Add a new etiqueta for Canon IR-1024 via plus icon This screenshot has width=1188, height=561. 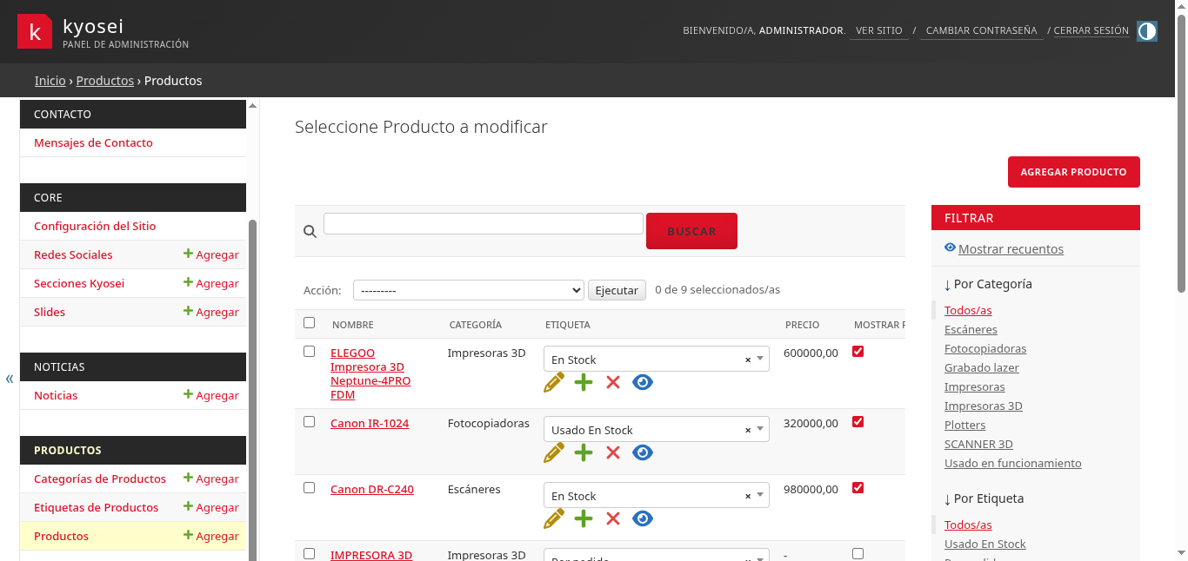[x=584, y=452]
